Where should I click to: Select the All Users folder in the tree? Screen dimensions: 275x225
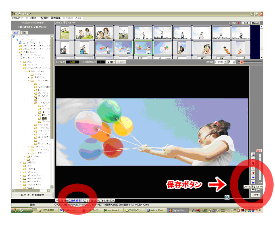(35, 156)
